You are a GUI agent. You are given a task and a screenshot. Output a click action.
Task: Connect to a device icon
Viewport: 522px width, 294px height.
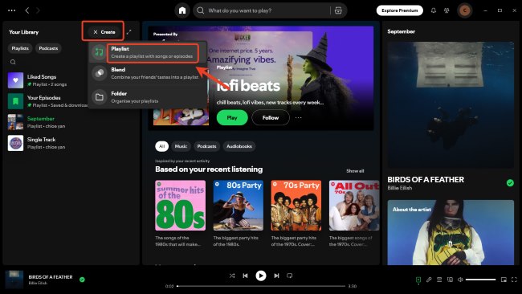(x=450, y=280)
